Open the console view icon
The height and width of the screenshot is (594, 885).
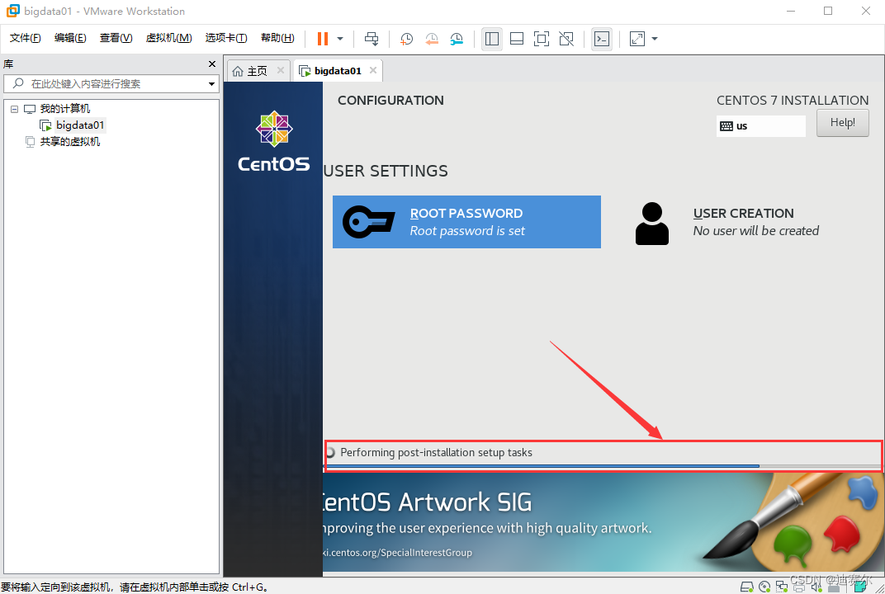602,38
